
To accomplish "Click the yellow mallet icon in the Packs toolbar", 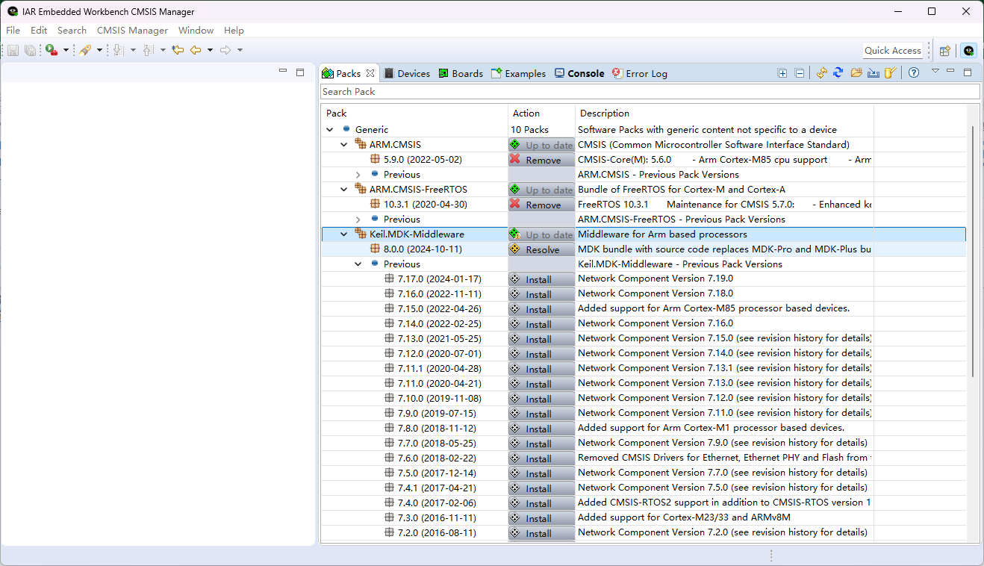I will [890, 73].
